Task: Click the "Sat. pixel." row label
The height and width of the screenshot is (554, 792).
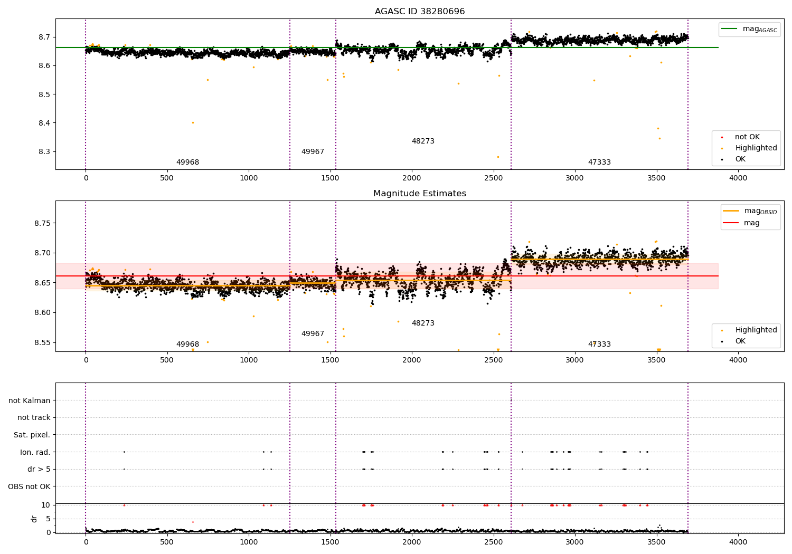Action: pos(32,435)
